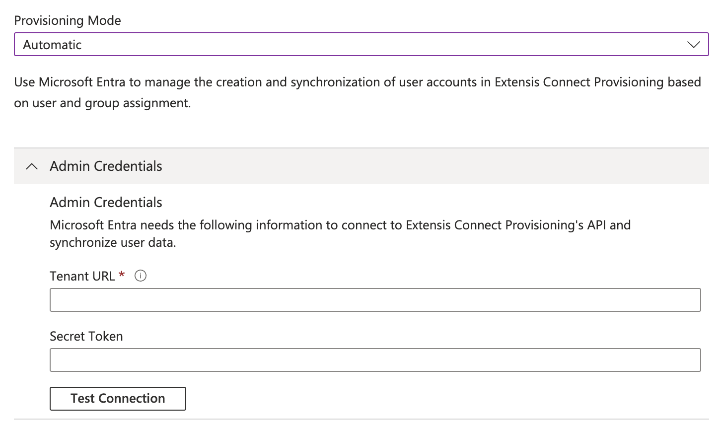The height and width of the screenshot is (429, 723).
Task: Focus the Secret Token text box
Action: [374, 359]
